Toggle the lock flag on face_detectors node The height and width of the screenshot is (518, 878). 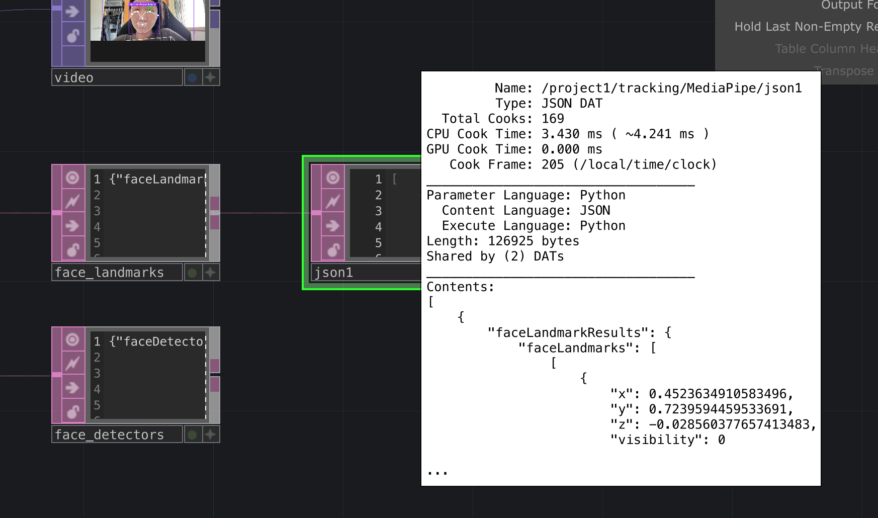tap(72, 412)
